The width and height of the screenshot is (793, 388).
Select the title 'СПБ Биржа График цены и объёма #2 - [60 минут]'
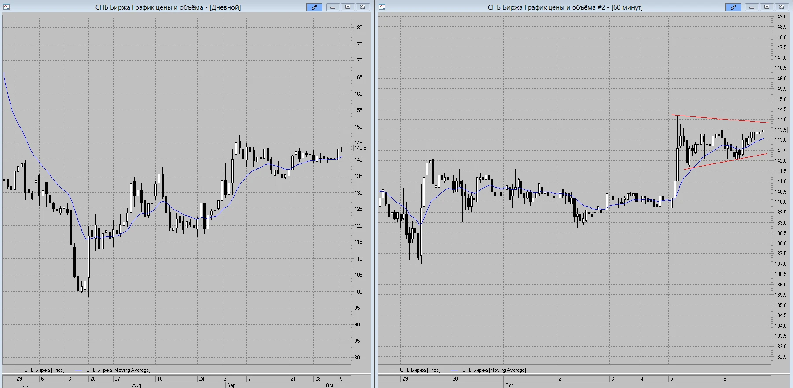(x=565, y=7)
